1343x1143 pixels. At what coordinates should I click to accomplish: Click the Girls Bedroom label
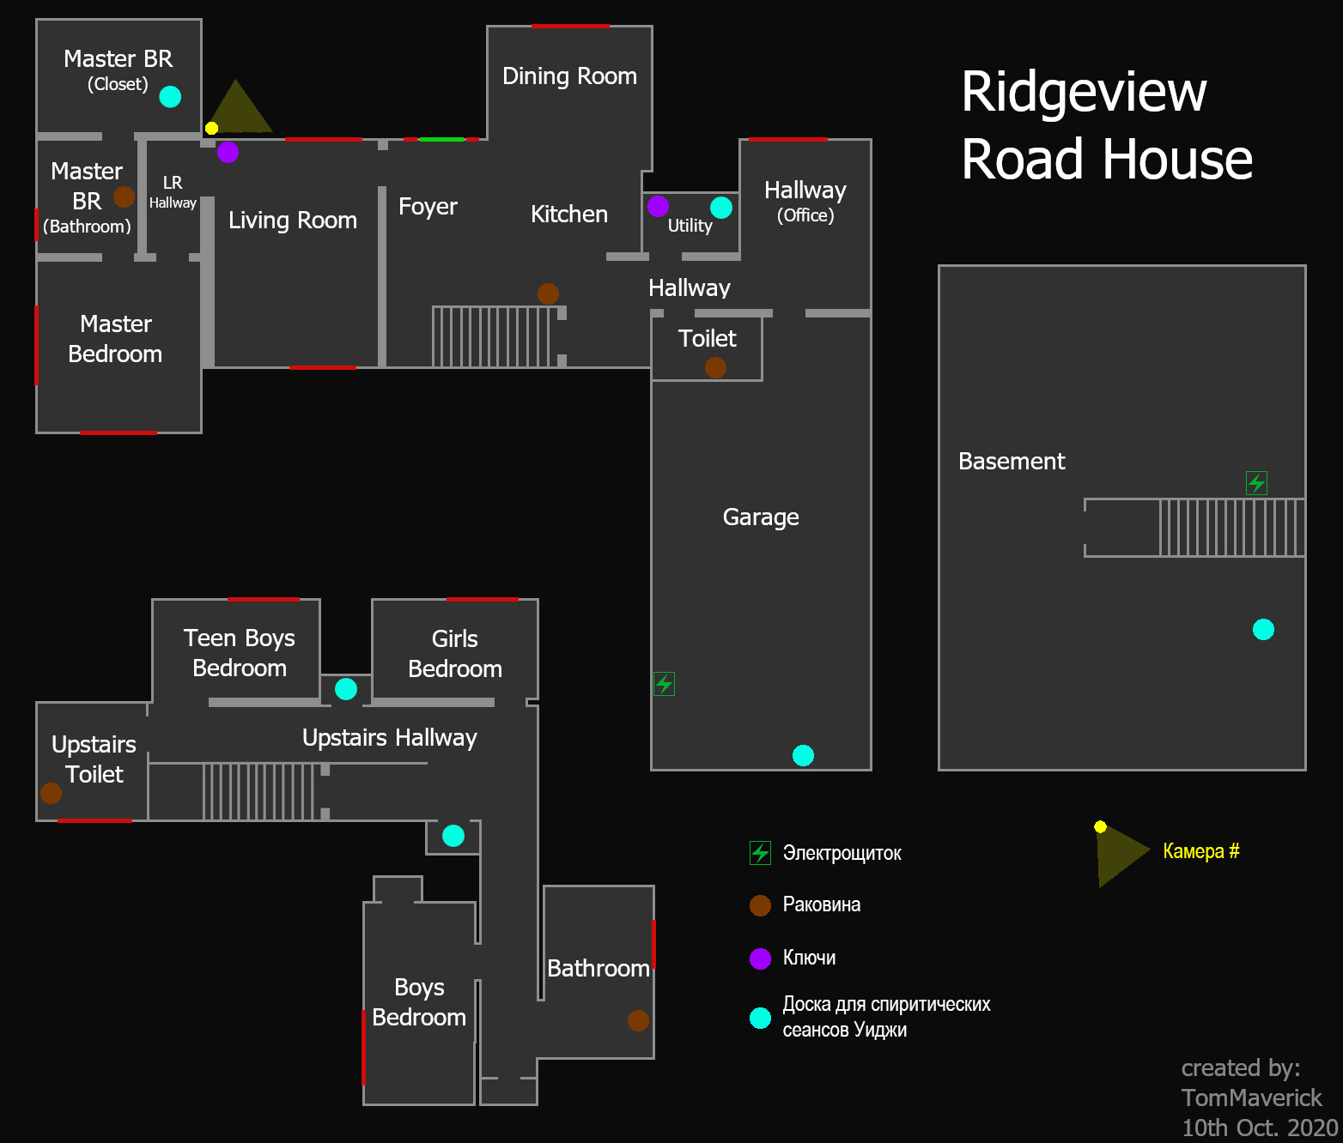coord(455,654)
